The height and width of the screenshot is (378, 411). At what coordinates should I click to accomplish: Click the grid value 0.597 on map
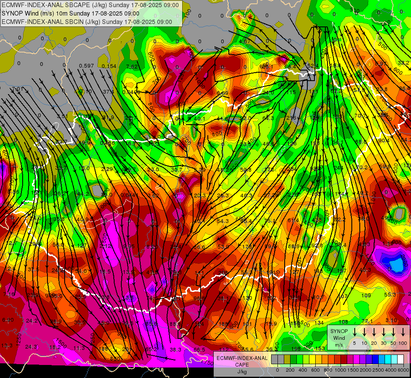[x=86, y=66]
